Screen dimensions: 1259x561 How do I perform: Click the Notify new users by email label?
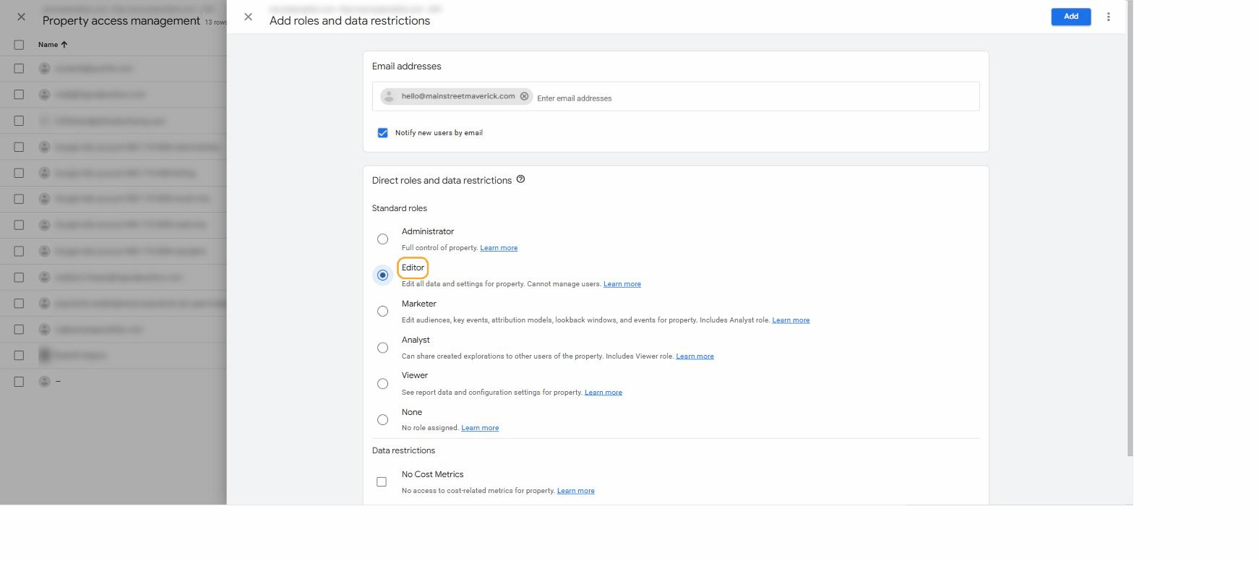pos(439,133)
